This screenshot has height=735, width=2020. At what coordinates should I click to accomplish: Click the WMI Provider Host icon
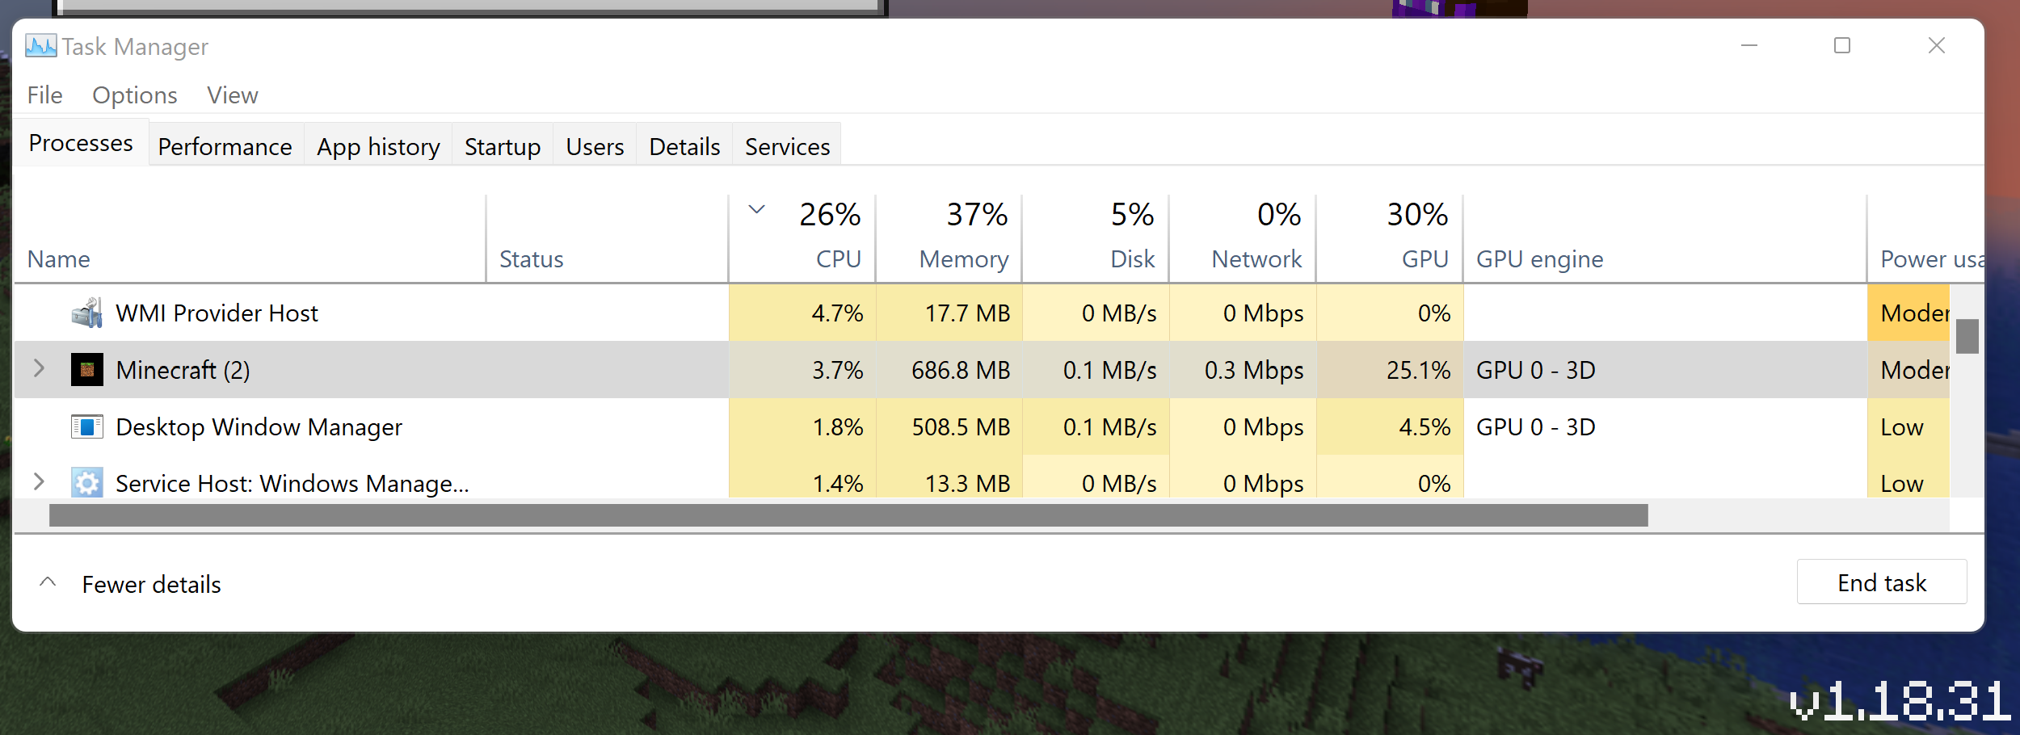coord(87,313)
